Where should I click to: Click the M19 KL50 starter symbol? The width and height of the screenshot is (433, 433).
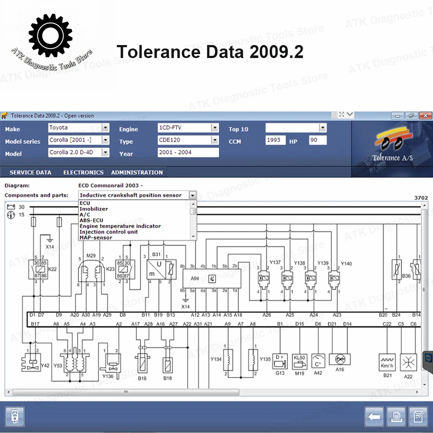point(300,361)
